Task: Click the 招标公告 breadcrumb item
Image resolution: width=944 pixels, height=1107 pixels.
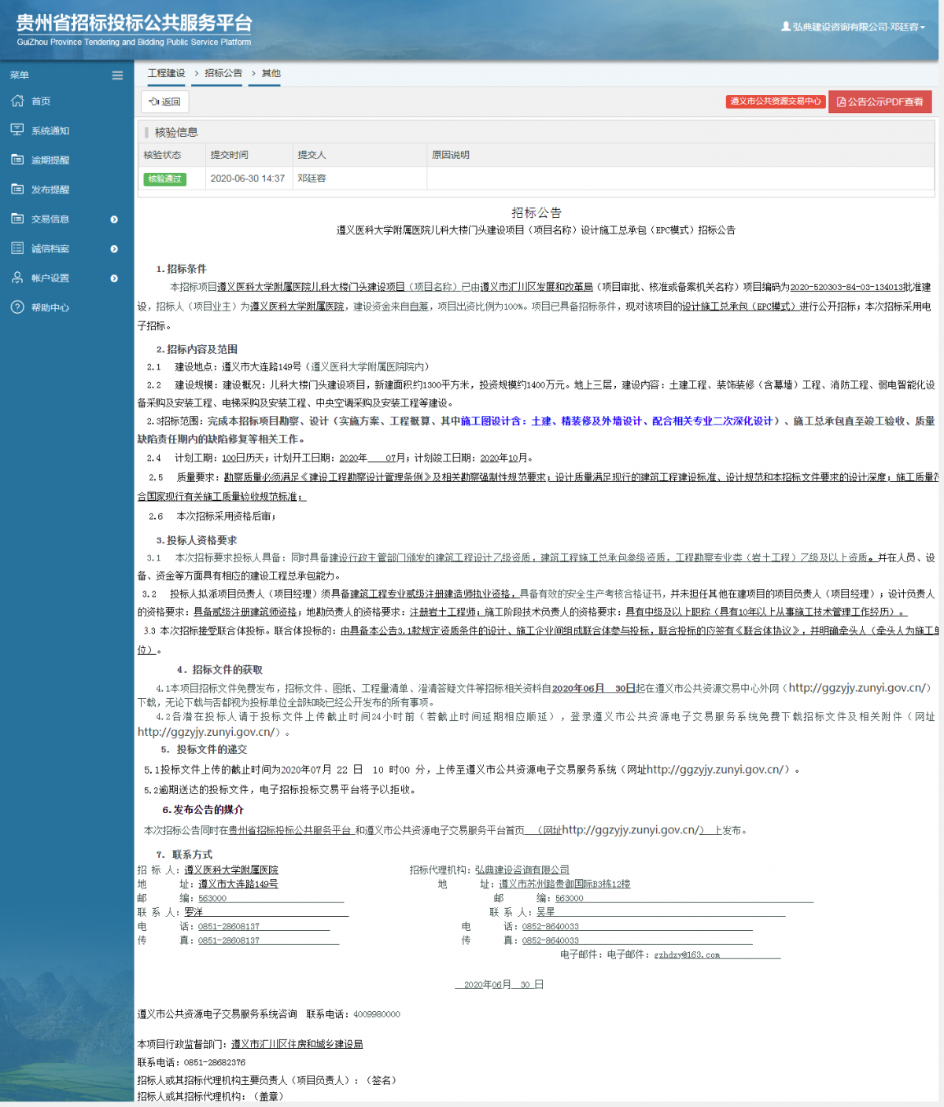Action: point(223,73)
